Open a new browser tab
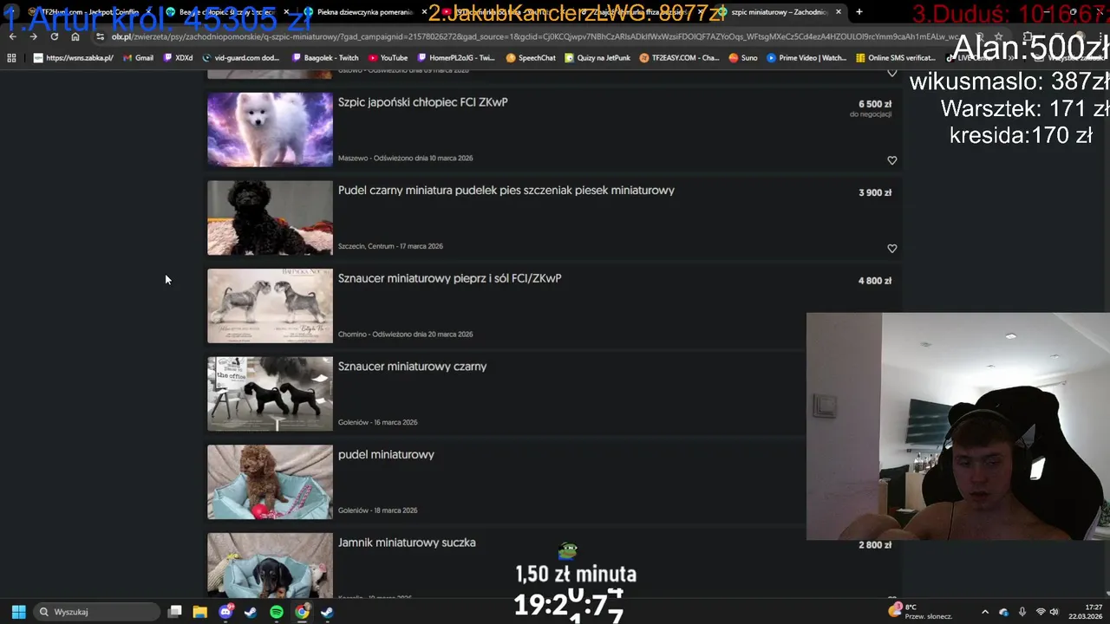The image size is (1110, 624). coord(859,12)
